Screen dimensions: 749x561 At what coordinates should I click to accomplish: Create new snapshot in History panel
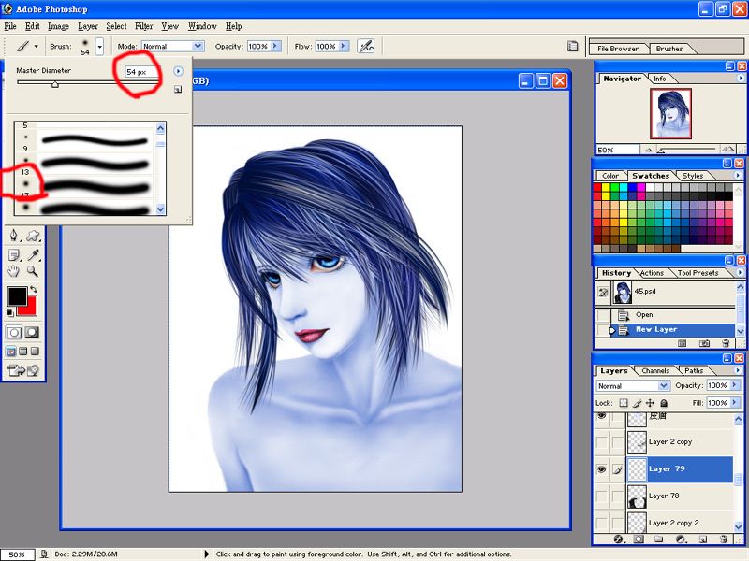704,343
